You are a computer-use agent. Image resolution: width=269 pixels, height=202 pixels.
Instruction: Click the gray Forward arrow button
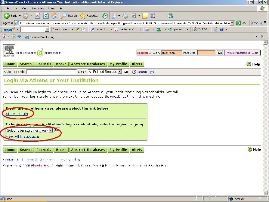[26, 16]
